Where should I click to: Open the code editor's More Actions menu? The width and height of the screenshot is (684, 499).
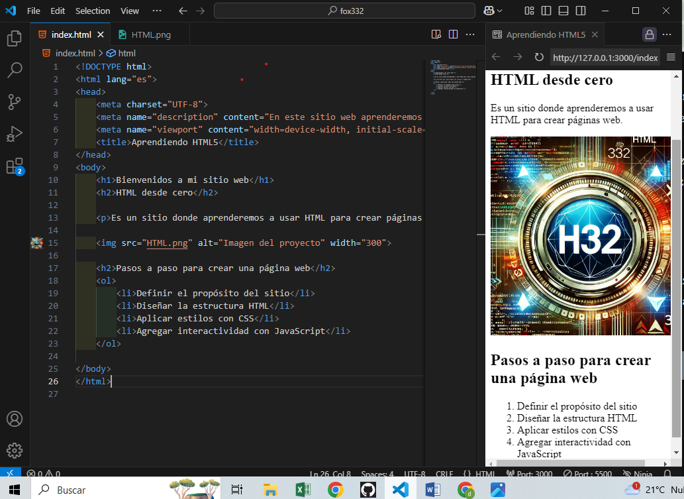click(x=470, y=34)
